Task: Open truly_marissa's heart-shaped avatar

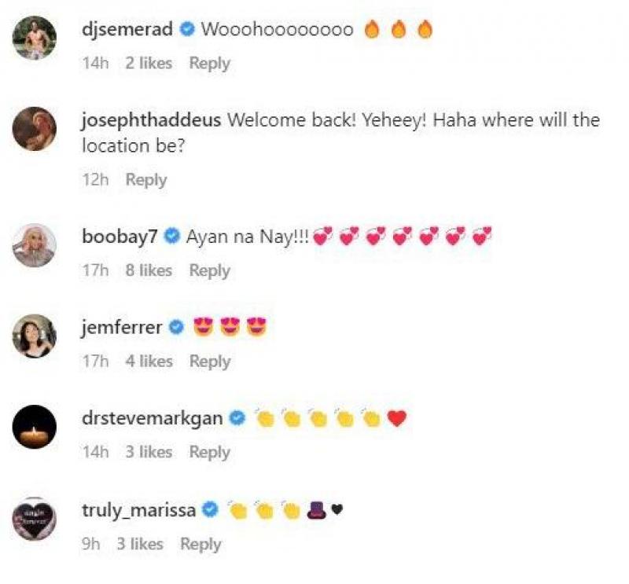Action: point(35,519)
